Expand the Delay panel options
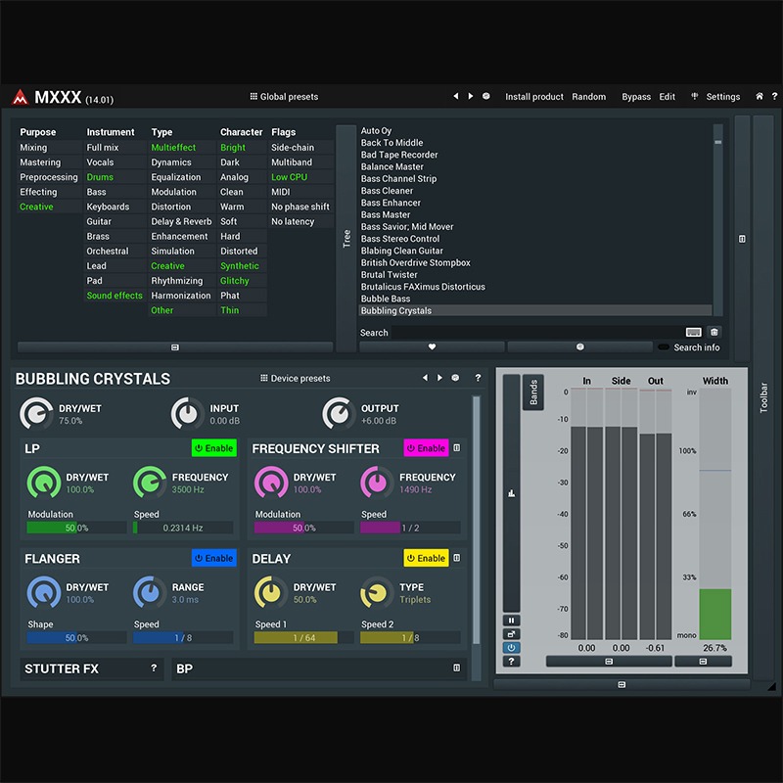783x783 pixels. pos(456,558)
